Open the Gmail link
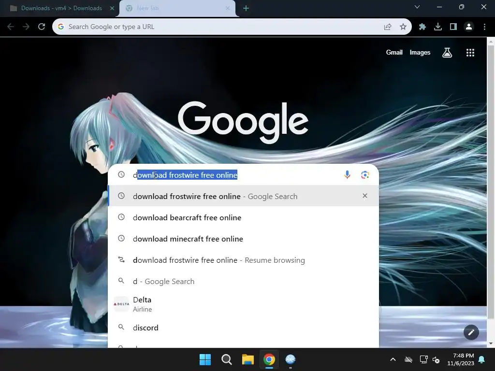Viewport: 495px width, 371px height. click(394, 52)
